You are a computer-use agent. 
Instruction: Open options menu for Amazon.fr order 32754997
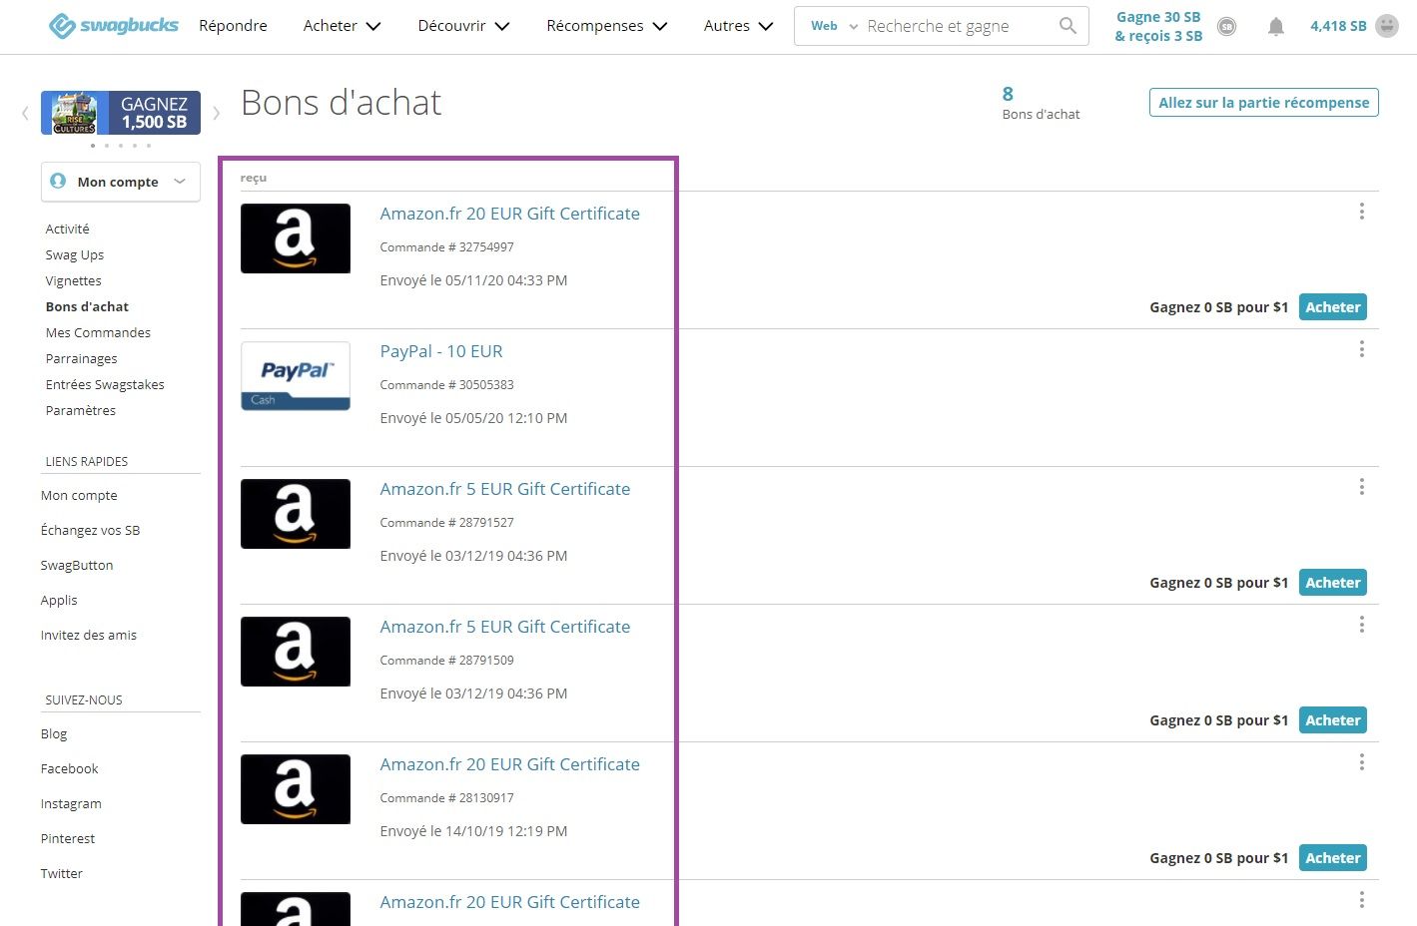tap(1361, 212)
